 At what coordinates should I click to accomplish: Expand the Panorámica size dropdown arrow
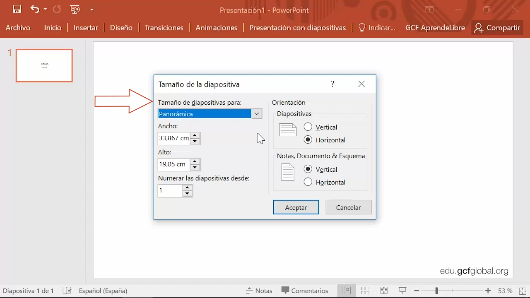coord(257,114)
